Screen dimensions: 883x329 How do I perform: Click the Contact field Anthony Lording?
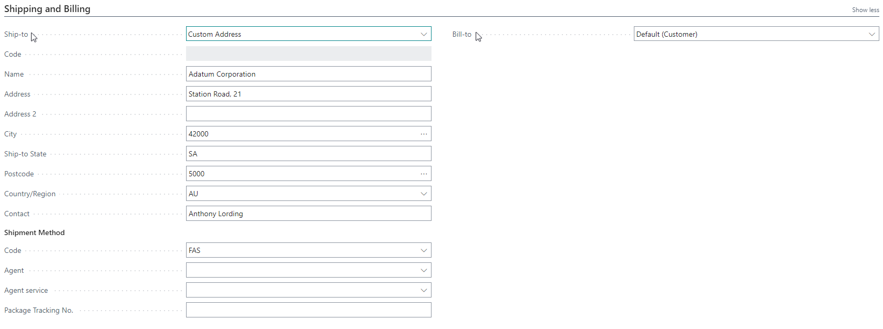(309, 214)
